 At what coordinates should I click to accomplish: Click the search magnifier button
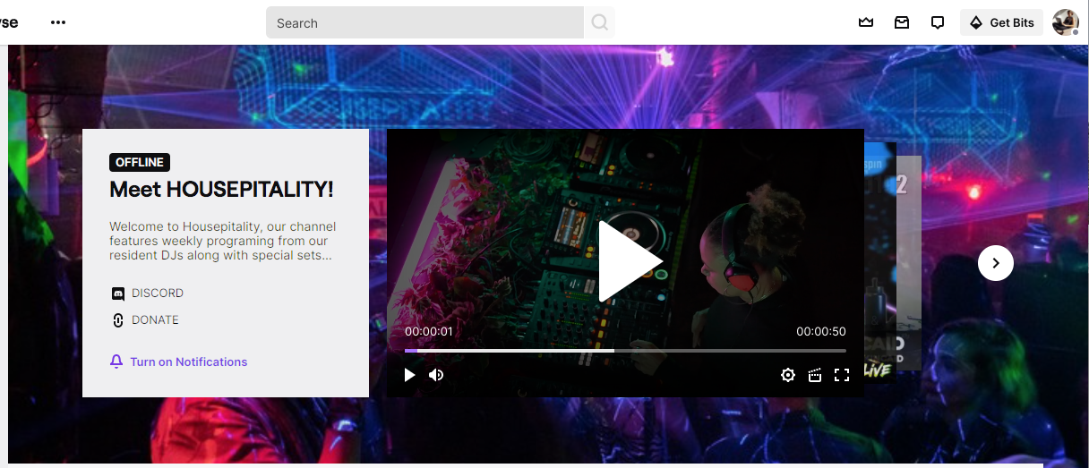599,22
